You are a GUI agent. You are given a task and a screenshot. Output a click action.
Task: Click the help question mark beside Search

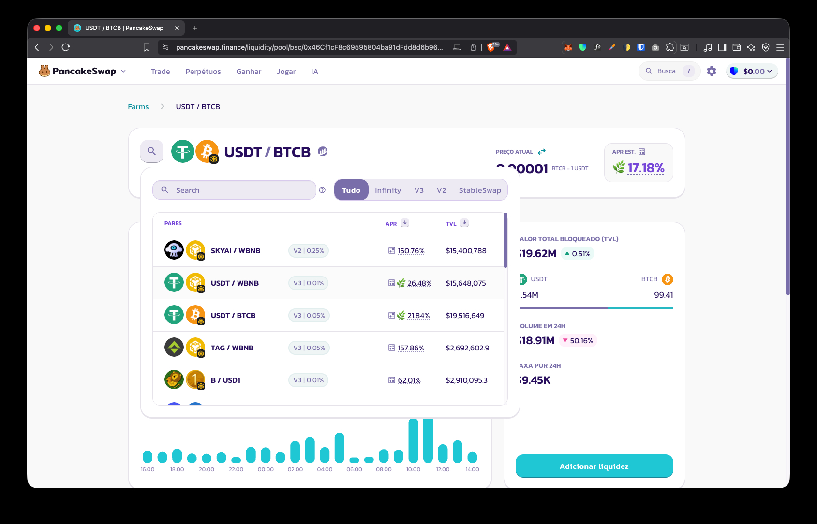pos(322,190)
